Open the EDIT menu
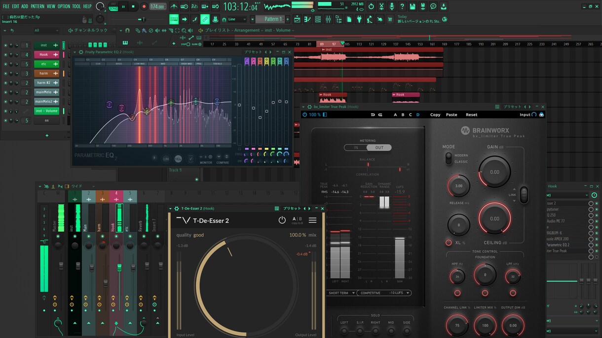The height and width of the screenshot is (338, 602). click(x=15, y=6)
